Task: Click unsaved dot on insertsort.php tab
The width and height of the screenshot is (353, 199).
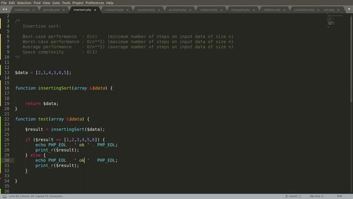Action: [95, 10]
